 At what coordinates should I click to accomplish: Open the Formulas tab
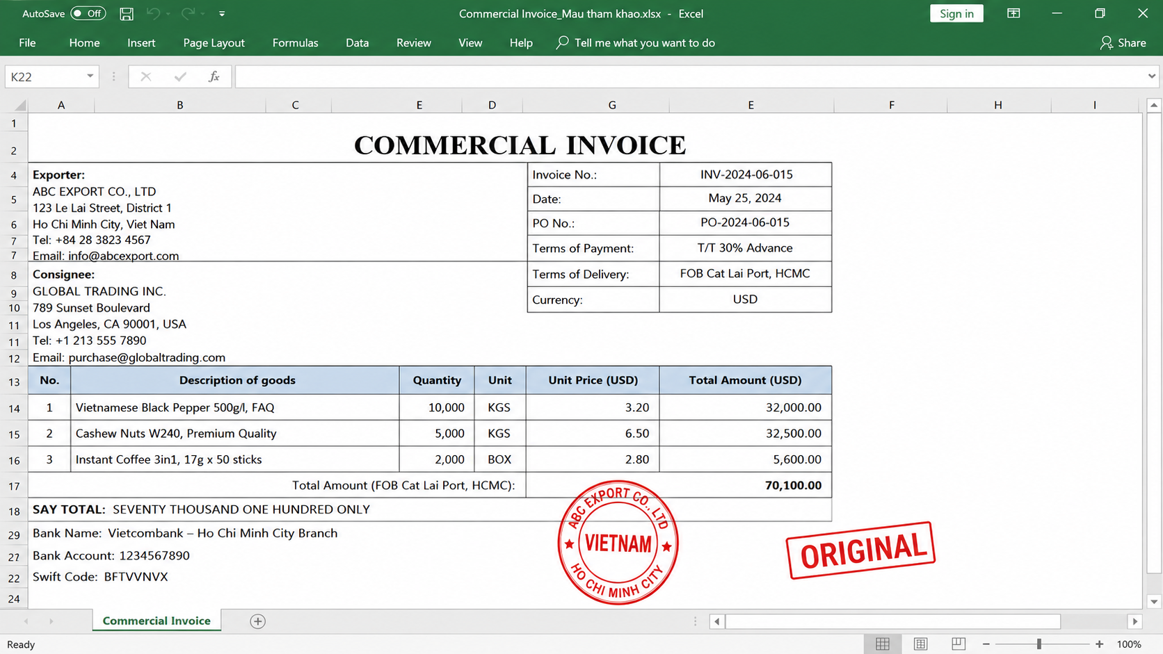(x=295, y=42)
